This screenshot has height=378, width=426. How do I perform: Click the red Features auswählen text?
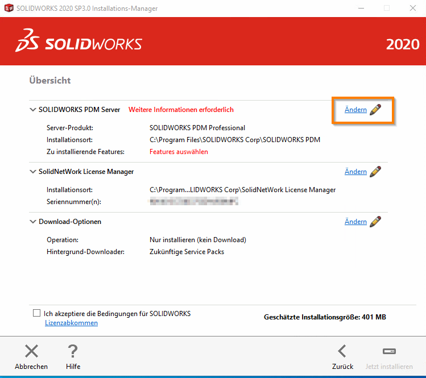pos(179,152)
